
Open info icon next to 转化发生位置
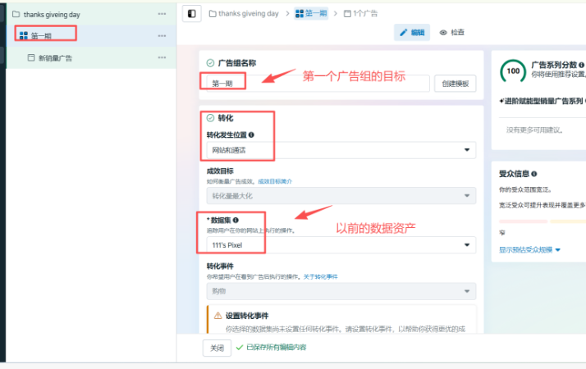pos(251,134)
